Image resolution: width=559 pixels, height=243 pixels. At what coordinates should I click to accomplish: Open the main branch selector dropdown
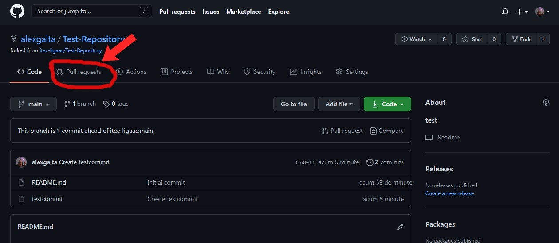pos(33,104)
